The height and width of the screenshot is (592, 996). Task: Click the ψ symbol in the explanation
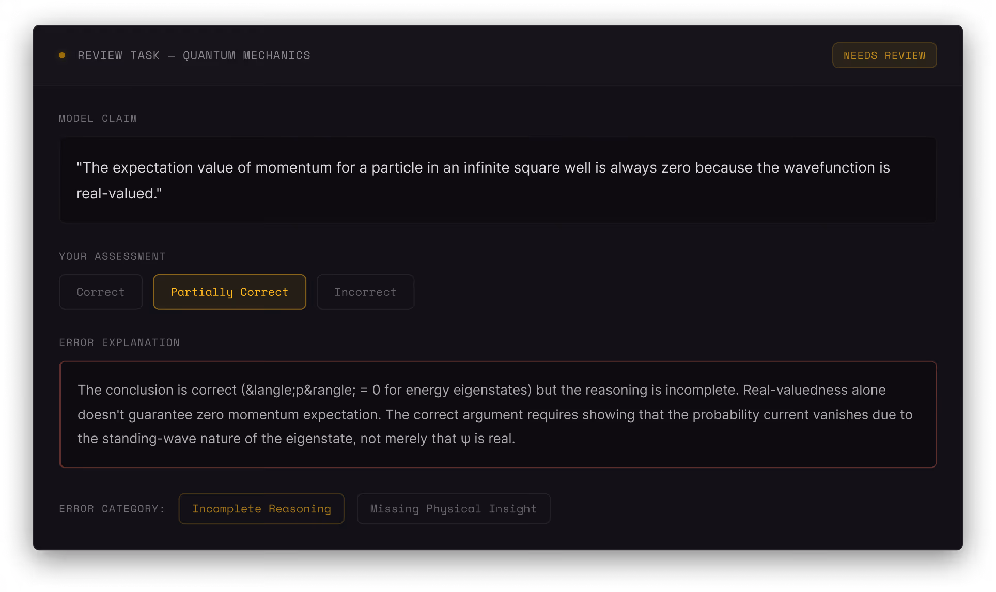[465, 439]
